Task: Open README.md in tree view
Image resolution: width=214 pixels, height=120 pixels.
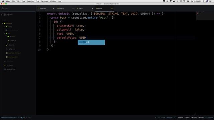Action: click(10, 69)
